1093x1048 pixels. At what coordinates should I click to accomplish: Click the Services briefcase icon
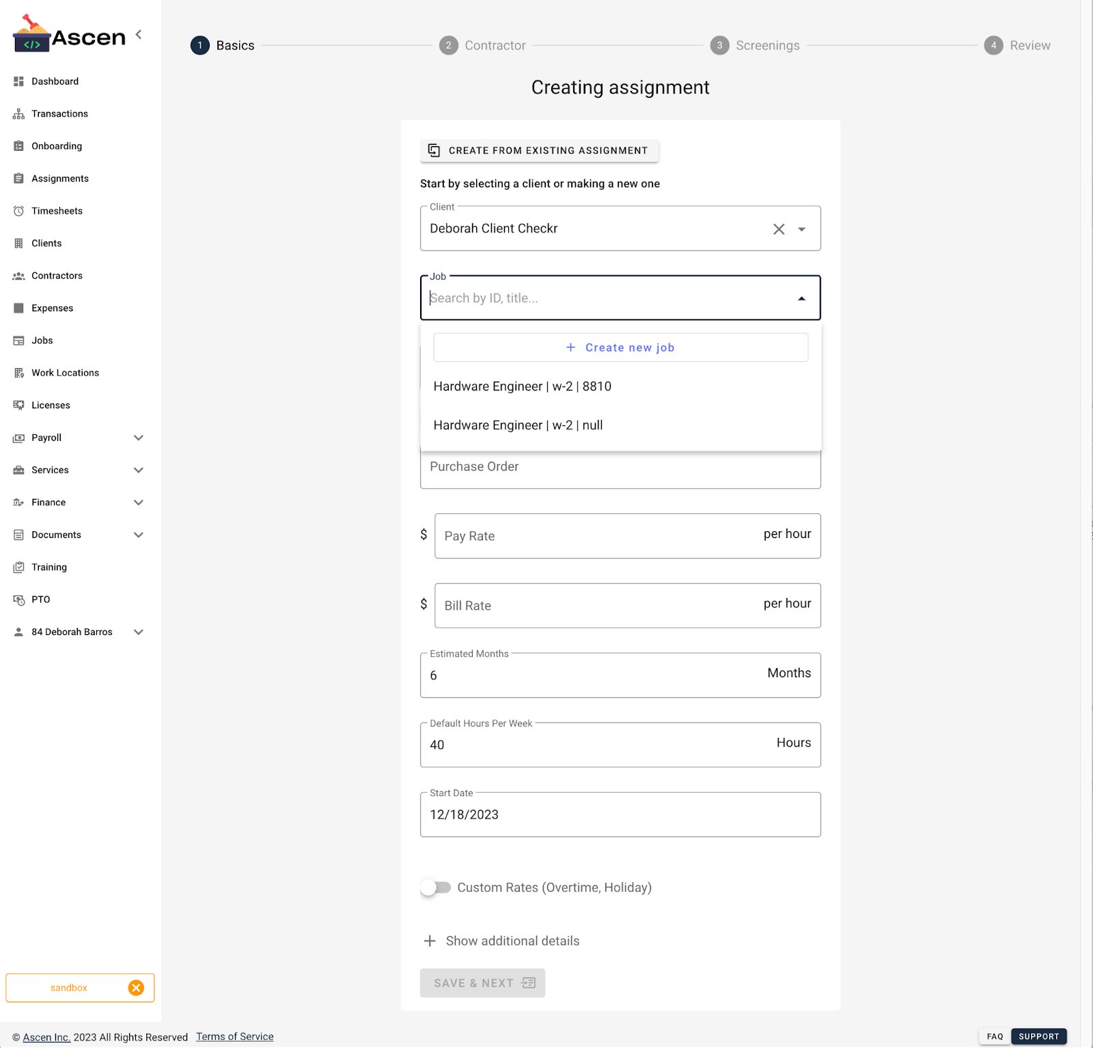coord(18,470)
